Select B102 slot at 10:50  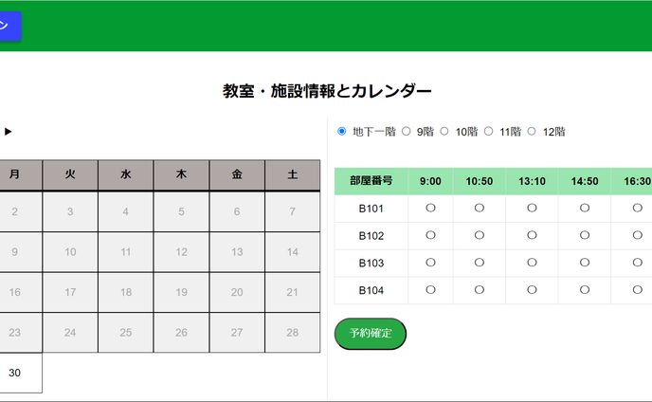point(479,235)
